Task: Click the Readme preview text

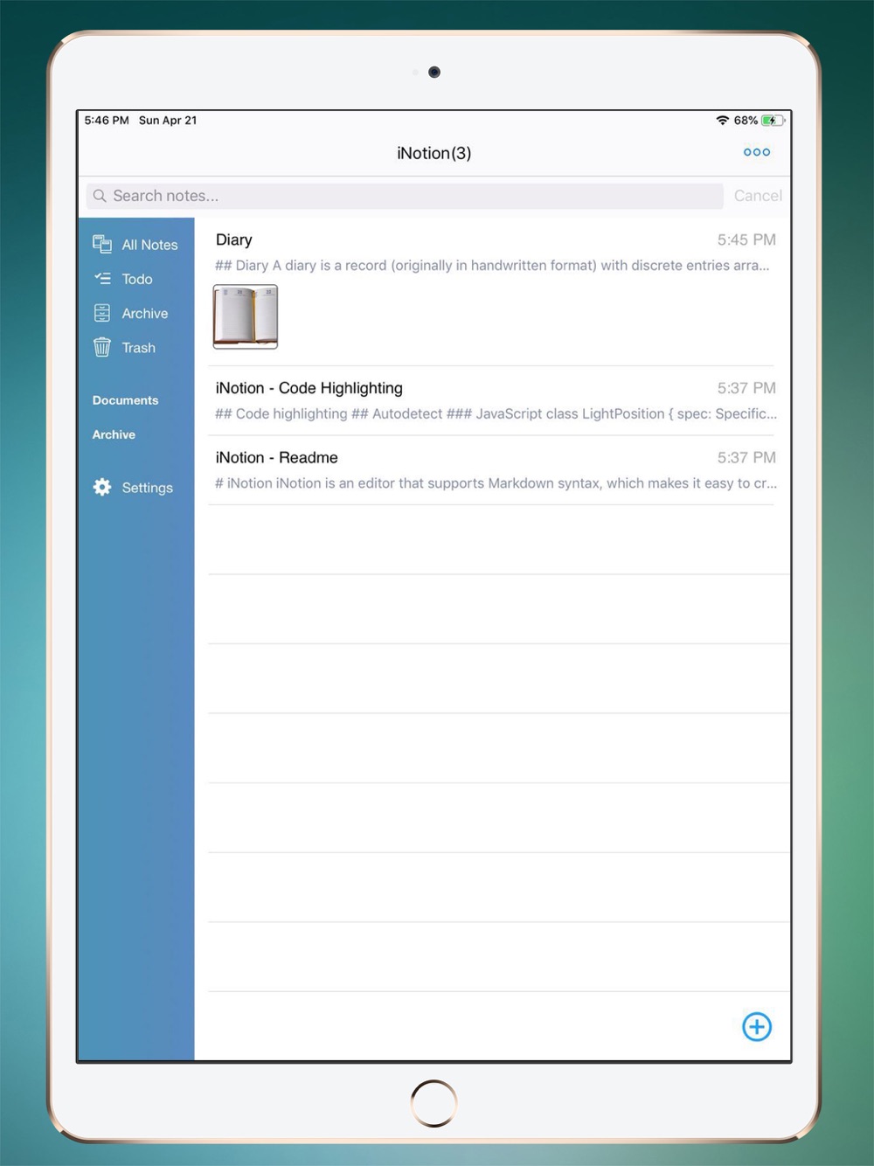Action: (496, 482)
